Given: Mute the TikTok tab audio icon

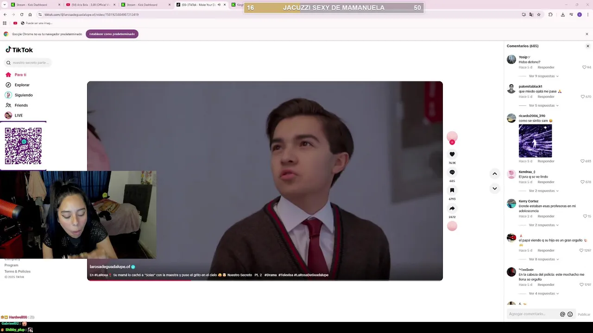Looking at the screenshot, I should pos(219,5).
